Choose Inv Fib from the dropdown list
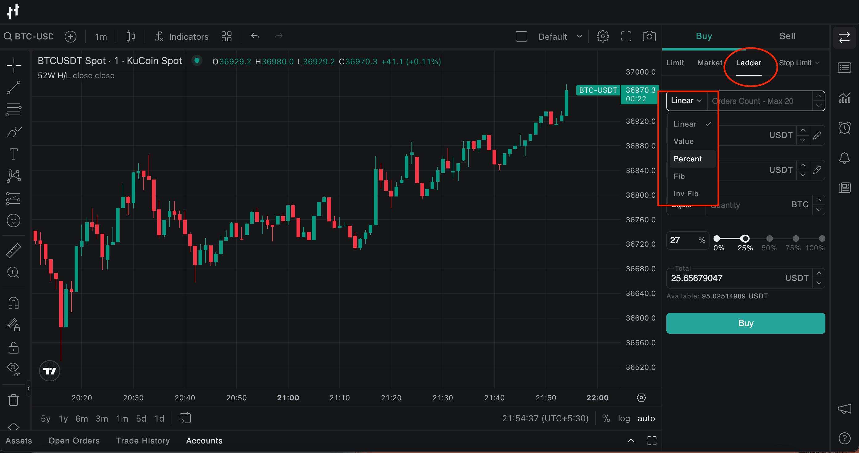Image resolution: width=859 pixels, height=453 pixels. [692, 193]
